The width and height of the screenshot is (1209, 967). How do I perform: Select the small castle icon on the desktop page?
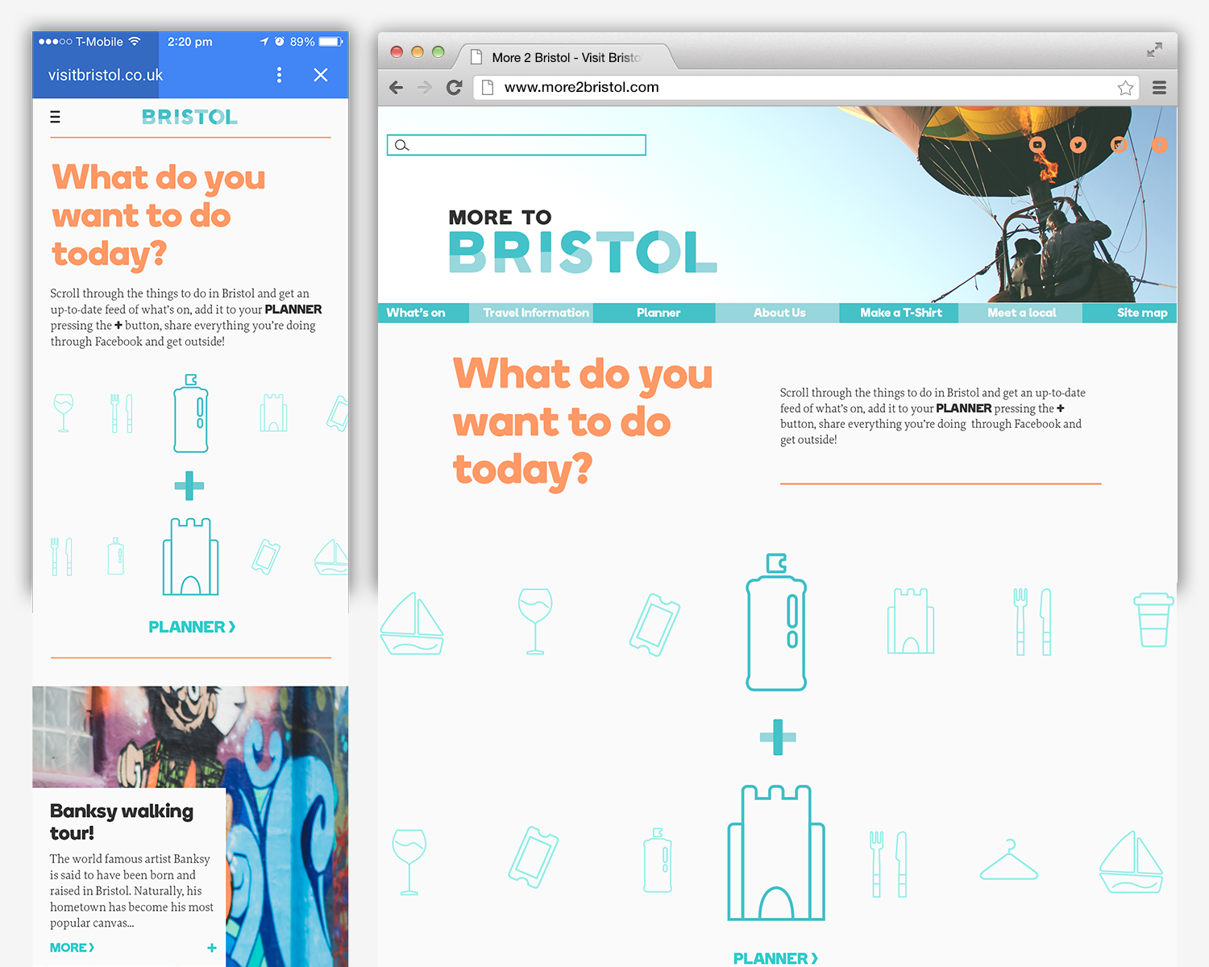click(911, 620)
